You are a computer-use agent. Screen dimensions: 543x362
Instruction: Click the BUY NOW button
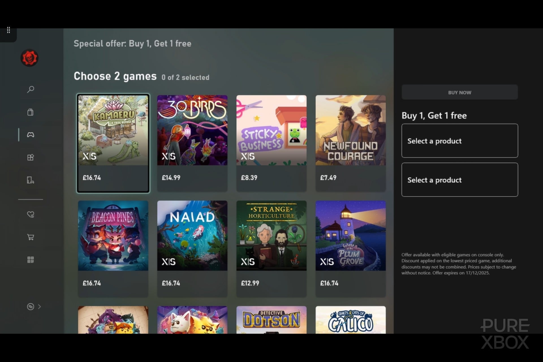(x=460, y=92)
